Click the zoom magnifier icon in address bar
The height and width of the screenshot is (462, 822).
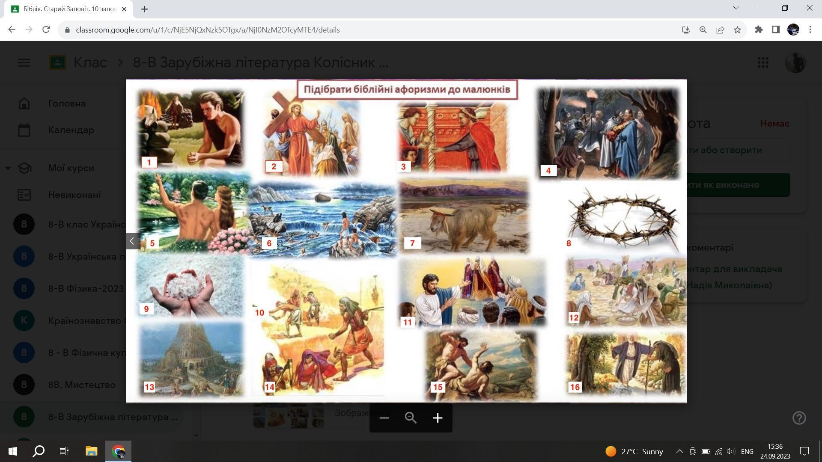click(703, 30)
